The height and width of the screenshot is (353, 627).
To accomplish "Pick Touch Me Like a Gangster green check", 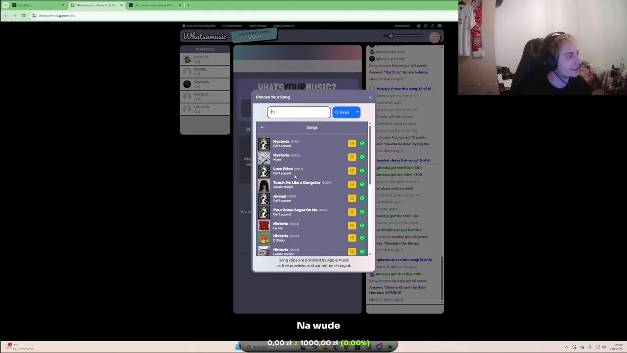I will (362, 184).
